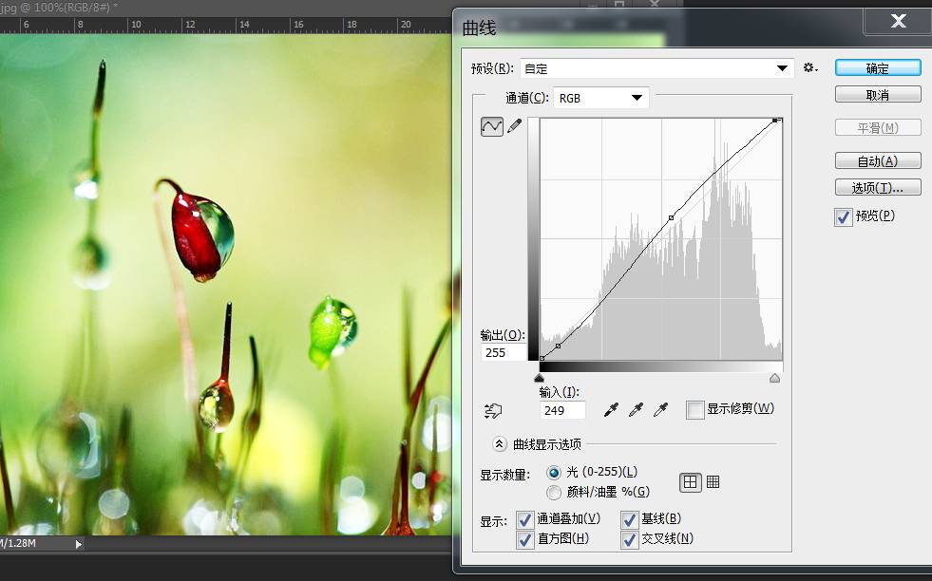Enable 显示修剪 show clipping checkbox

(694, 409)
